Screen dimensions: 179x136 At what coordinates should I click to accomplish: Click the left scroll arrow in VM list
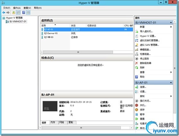(42, 52)
